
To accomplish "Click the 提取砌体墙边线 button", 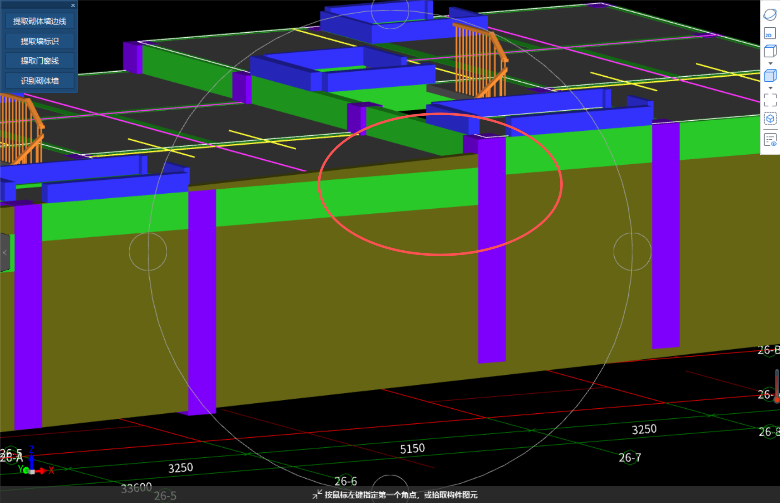I will tap(40, 21).
